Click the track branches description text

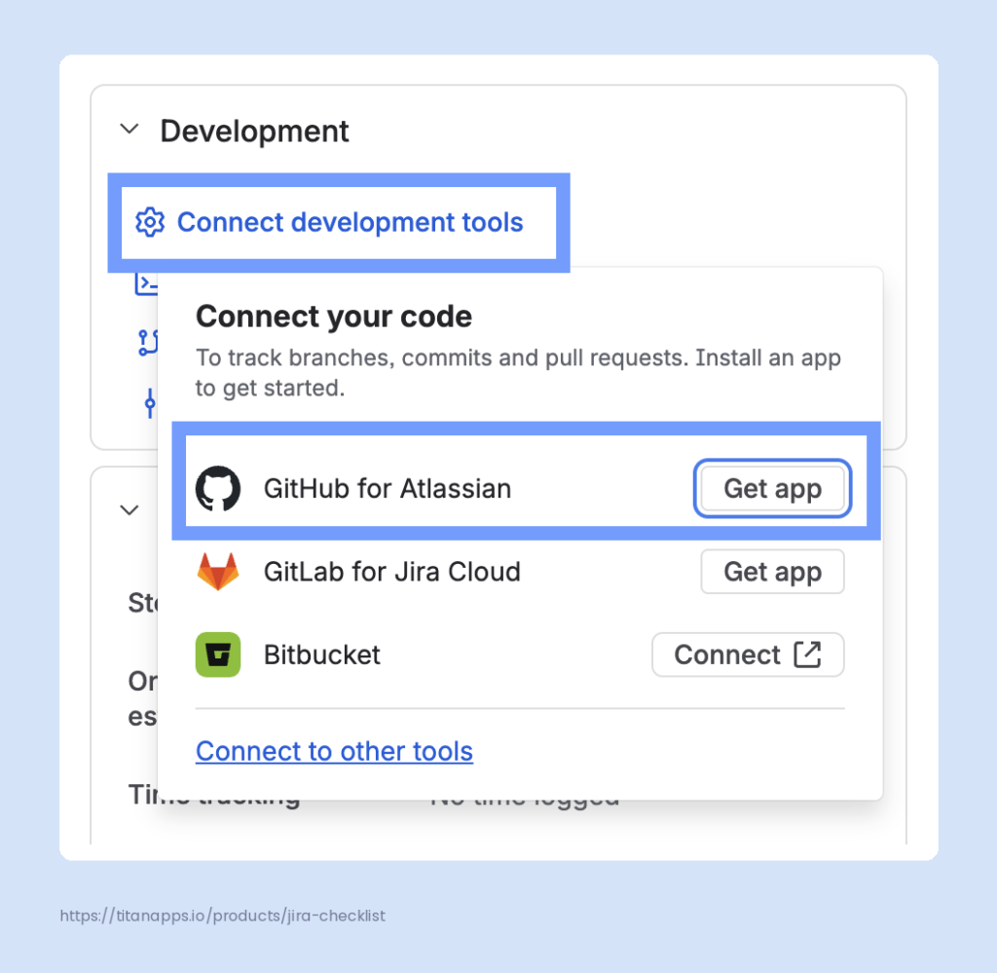pos(518,373)
